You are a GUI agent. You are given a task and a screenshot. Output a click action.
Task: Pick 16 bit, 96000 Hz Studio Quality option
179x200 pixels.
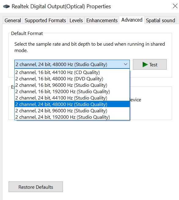tap(72, 85)
